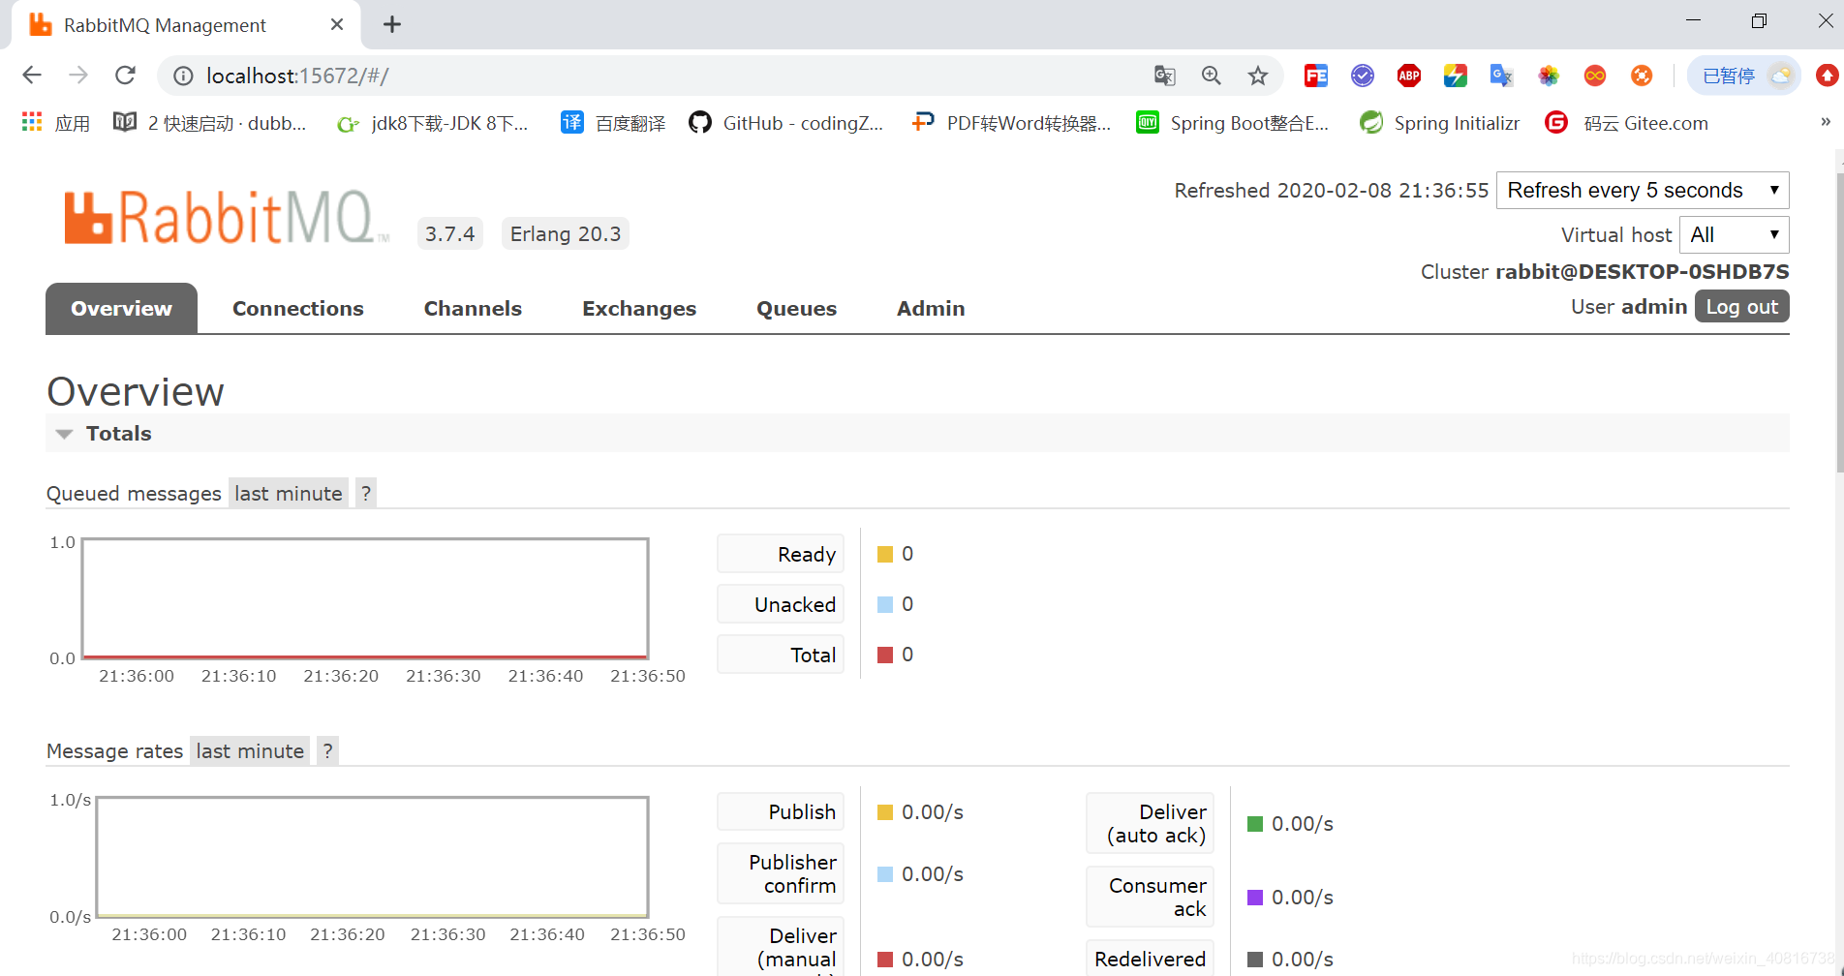Click the red update arrow icon
The image size is (1844, 976).
[1828, 76]
